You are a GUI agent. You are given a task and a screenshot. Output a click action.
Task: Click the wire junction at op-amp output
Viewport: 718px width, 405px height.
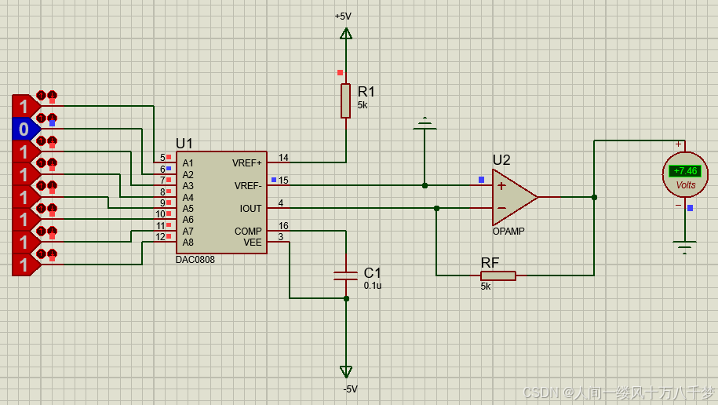tap(594, 197)
